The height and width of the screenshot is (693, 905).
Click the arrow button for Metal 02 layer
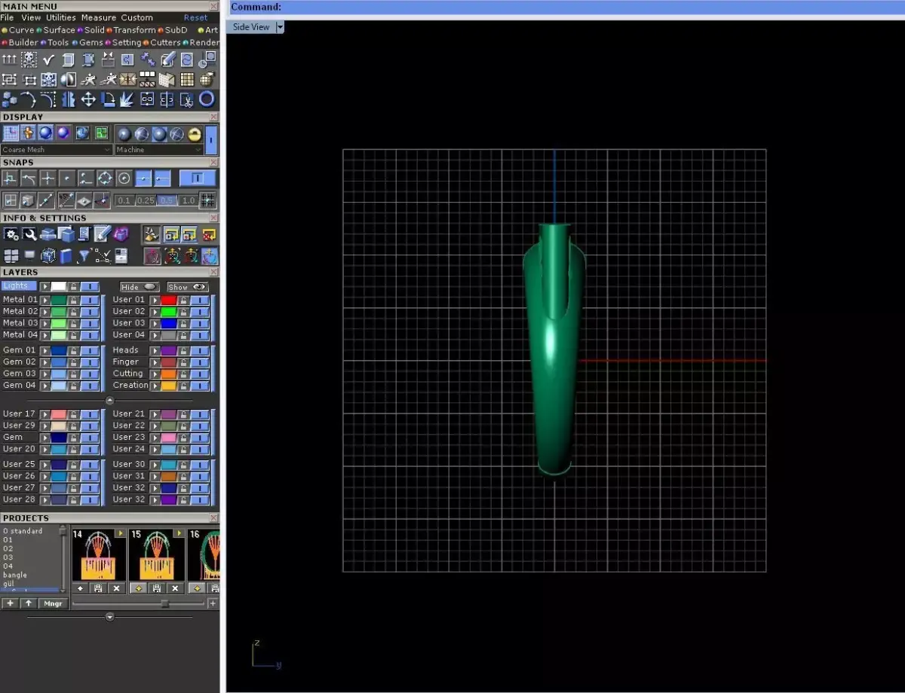point(45,311)
